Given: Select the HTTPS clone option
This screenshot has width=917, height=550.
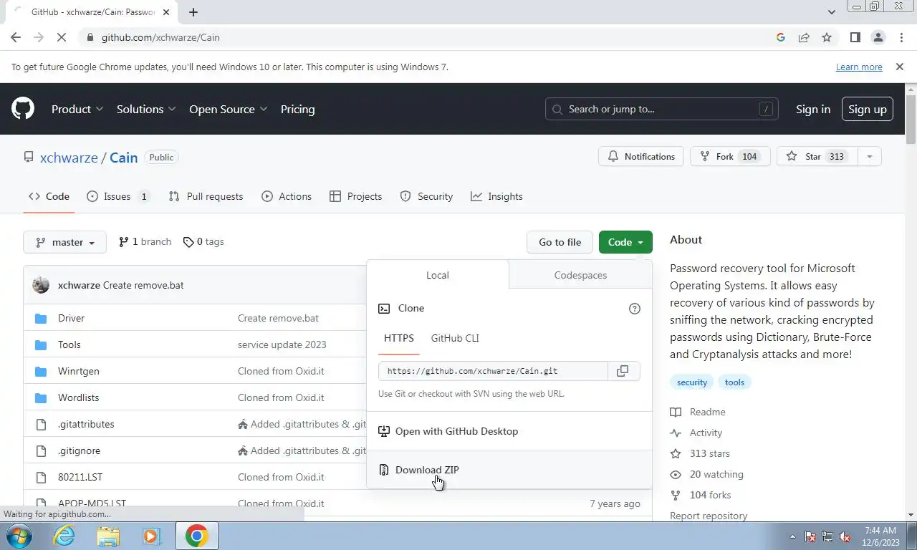Looking at the screenshot, I should click(399, 338).
